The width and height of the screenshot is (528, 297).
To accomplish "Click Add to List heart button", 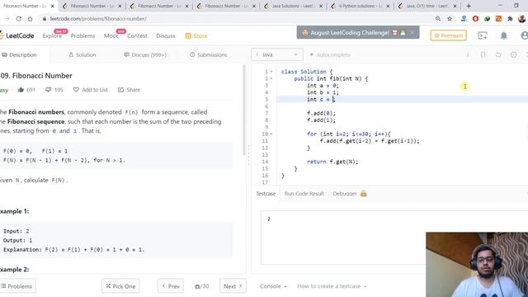I will click(x=91, y=90).
